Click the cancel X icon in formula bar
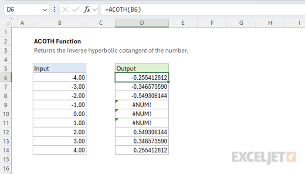The height and width of the screenshot is (174, 305). click(65, 9)
